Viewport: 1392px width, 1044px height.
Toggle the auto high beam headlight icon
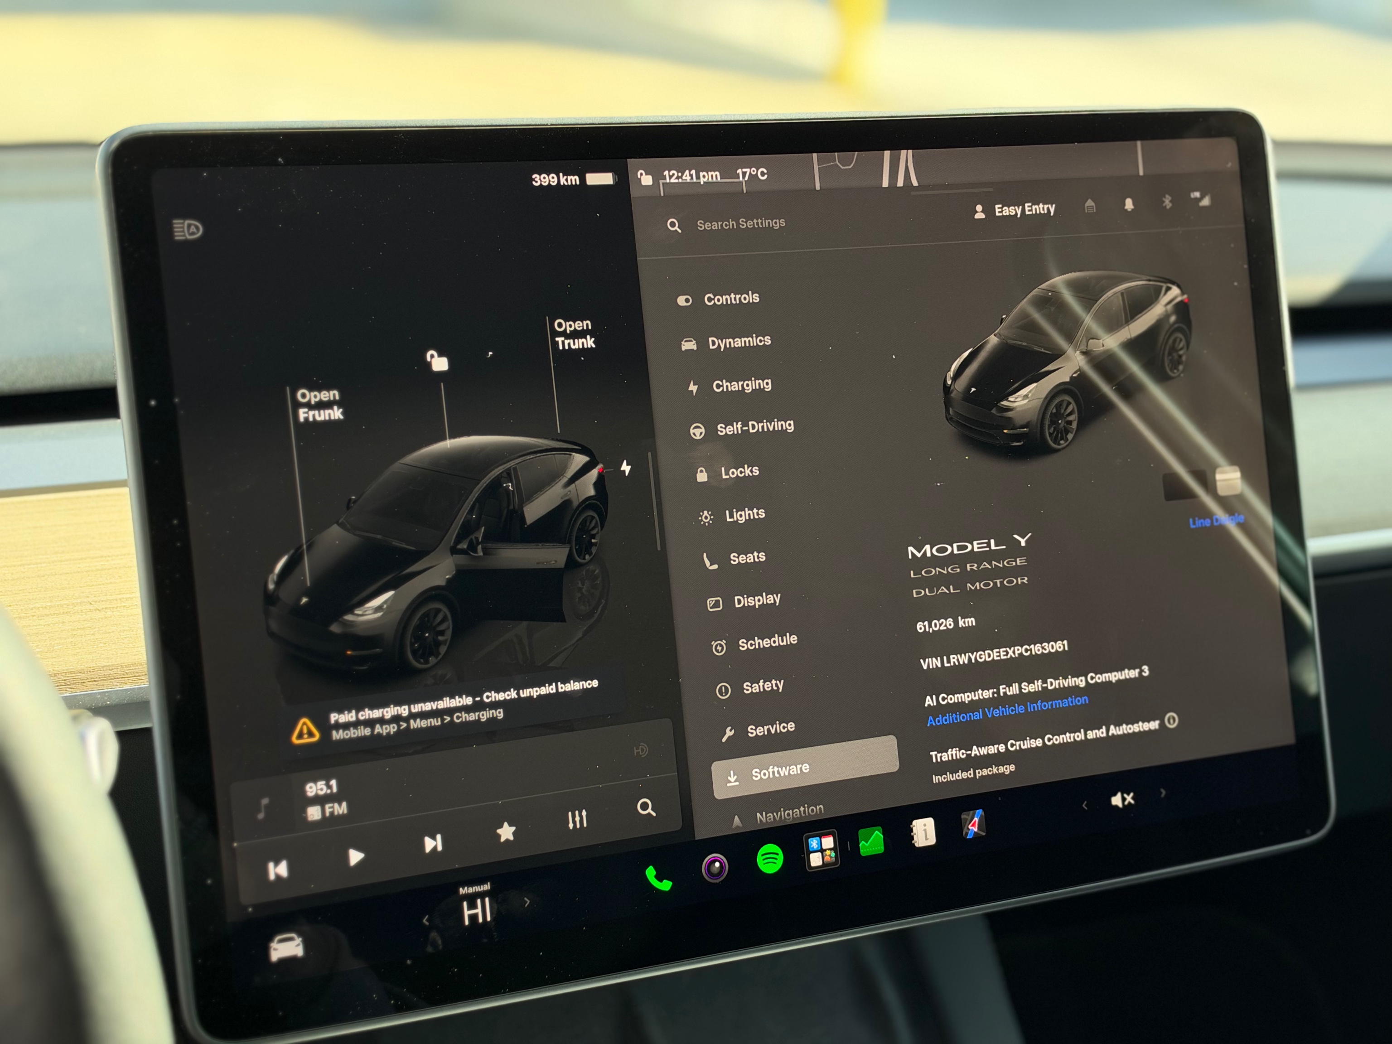click(x=188, y=229)
